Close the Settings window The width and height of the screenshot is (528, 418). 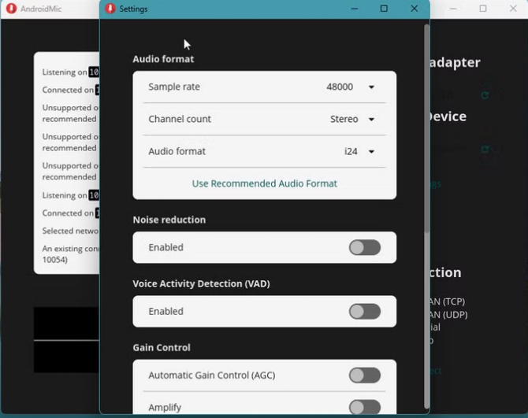414,9
